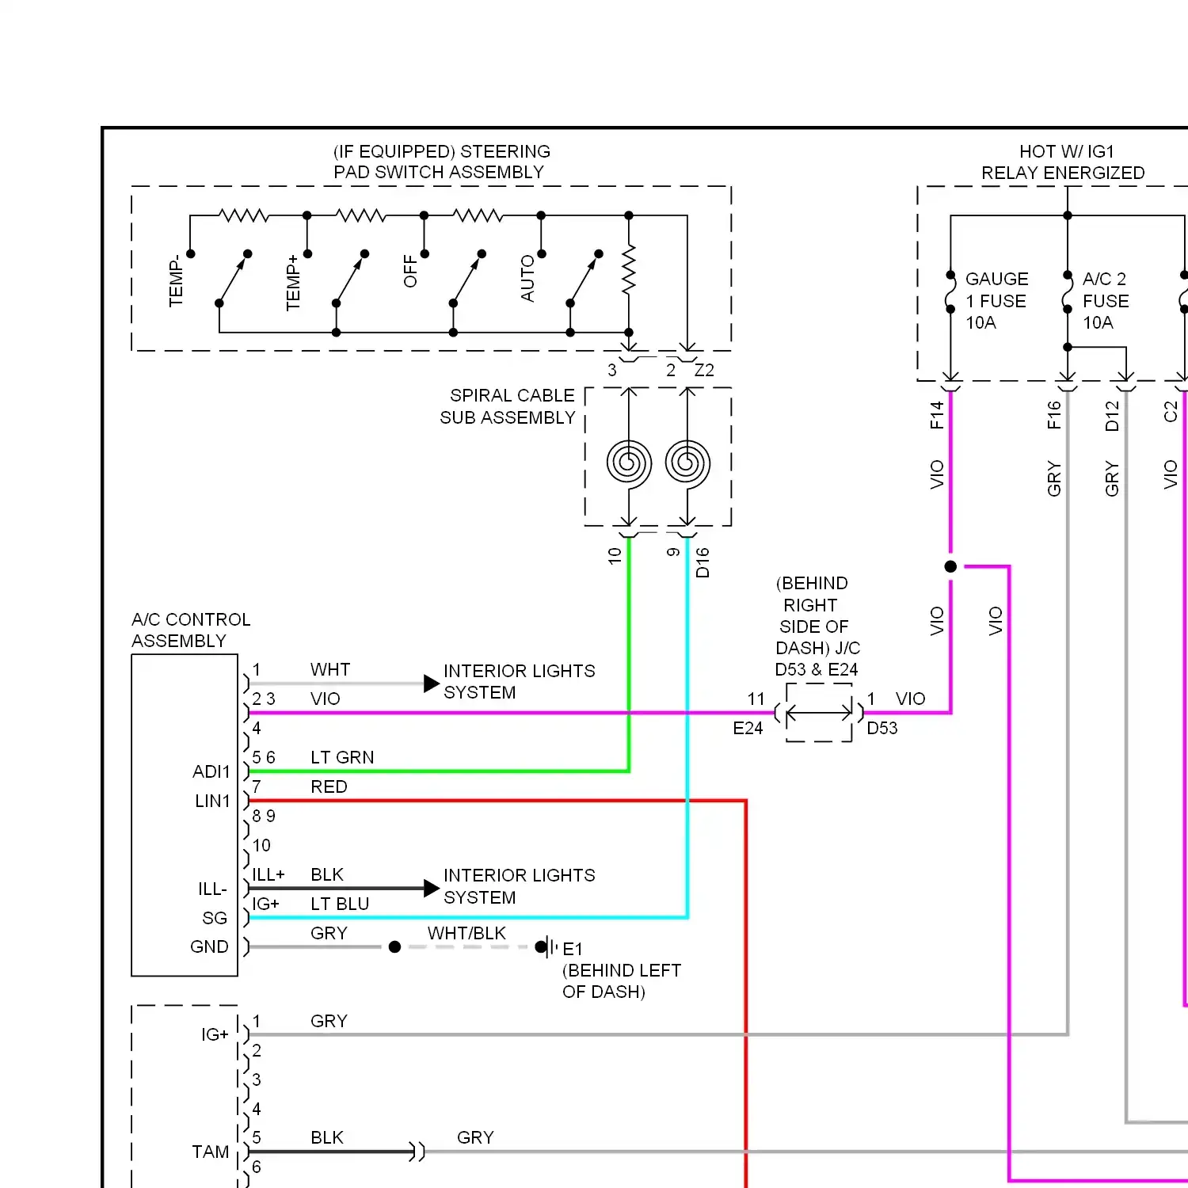
Task: Click the arrow pointing to lower INTERIOR LIGHTS SYSTEM
Action: [432, 889]
